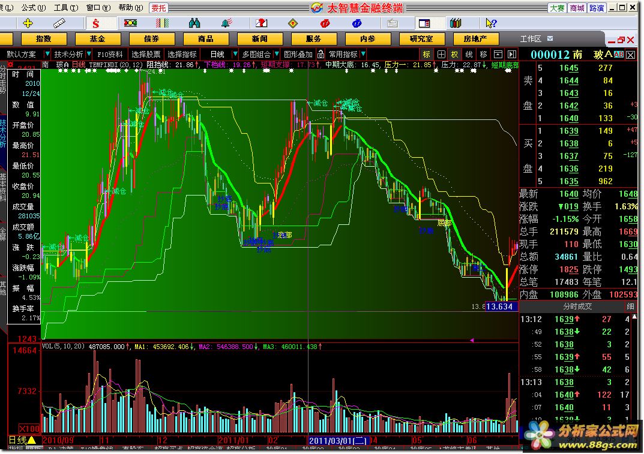Switch to the 基本资料 side tab
The width and height of the screenshot is (644, 454).
coord(3,188)
